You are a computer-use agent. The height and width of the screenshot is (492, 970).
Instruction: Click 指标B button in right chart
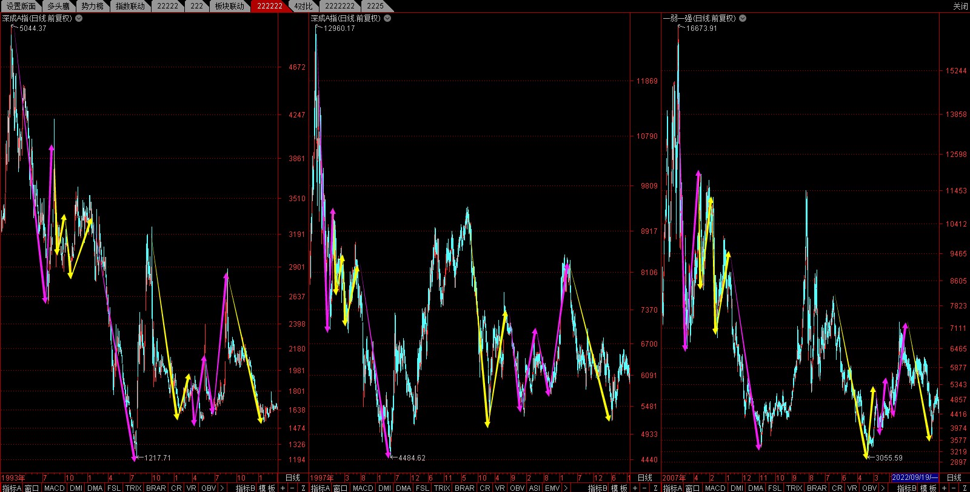click(907, 488)
